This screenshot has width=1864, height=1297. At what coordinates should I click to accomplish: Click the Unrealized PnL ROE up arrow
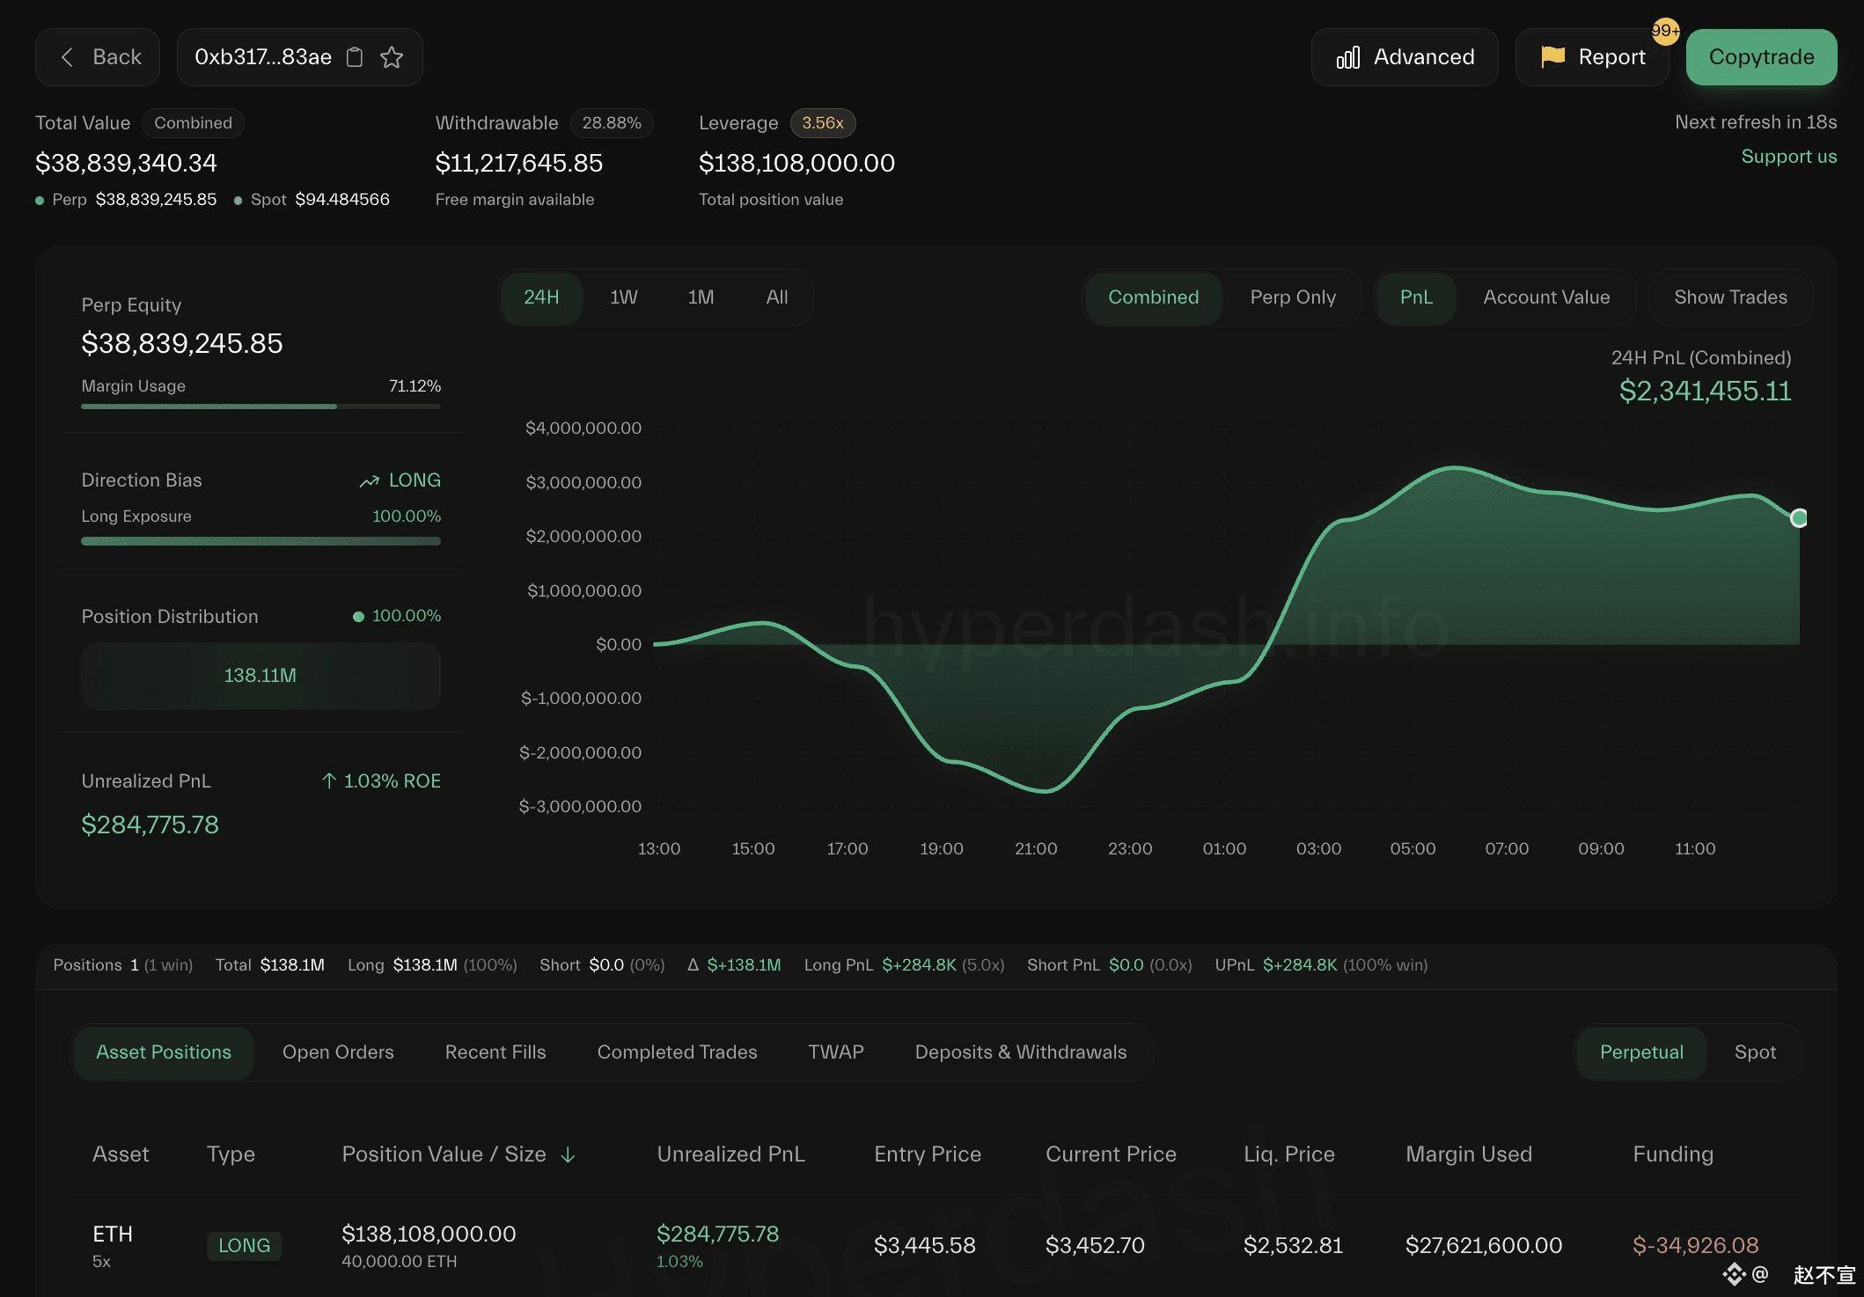[329, 780]
